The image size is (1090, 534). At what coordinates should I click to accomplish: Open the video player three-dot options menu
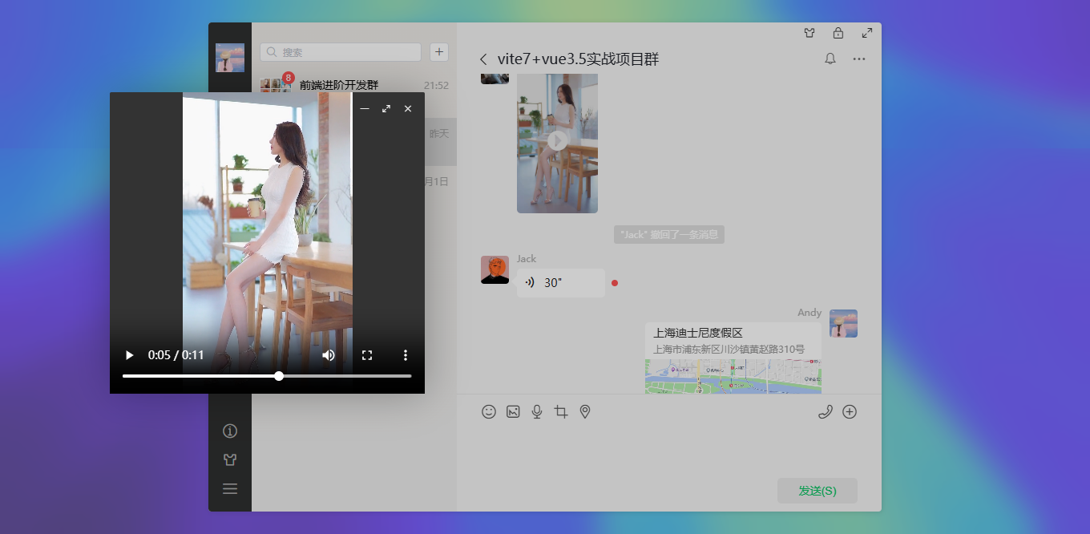tap(406, 354)
